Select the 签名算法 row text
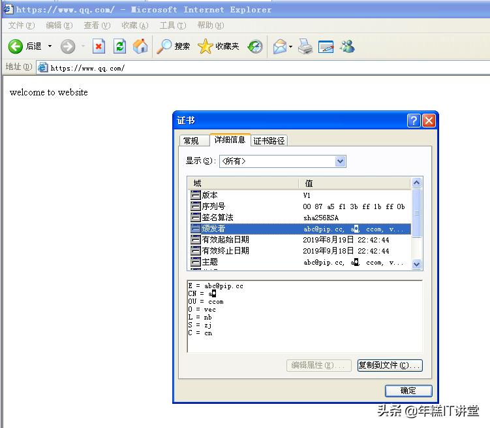The width and height of the screenshot is (490, 428). tap(217, 218)
